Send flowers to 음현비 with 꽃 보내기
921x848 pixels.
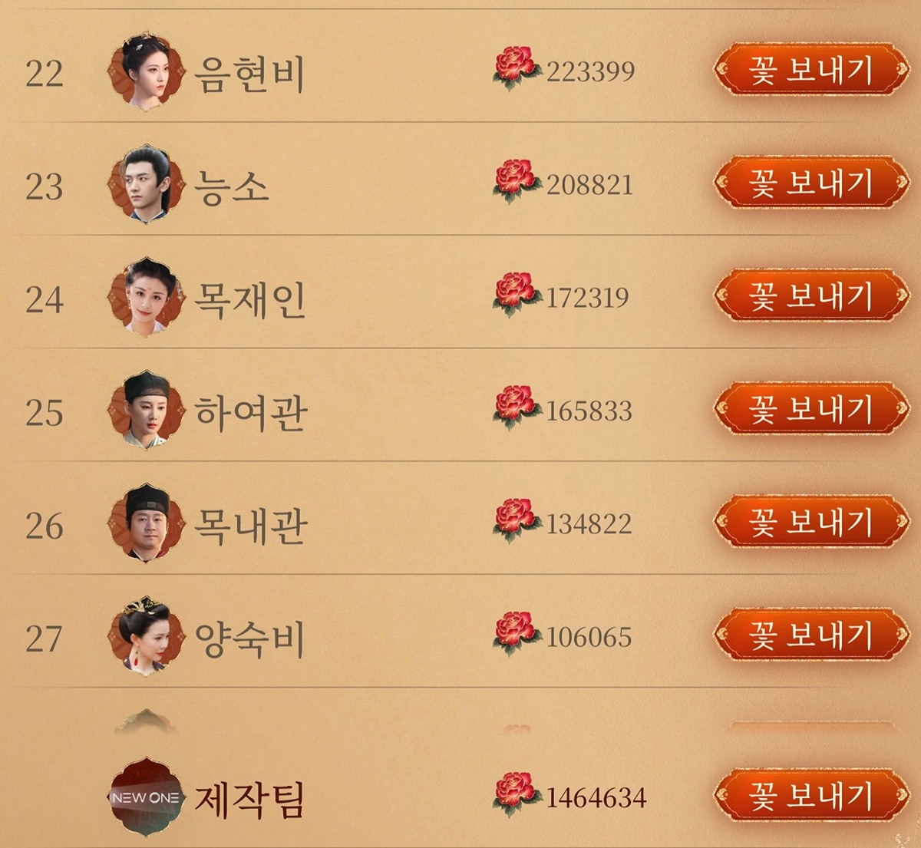812,70
